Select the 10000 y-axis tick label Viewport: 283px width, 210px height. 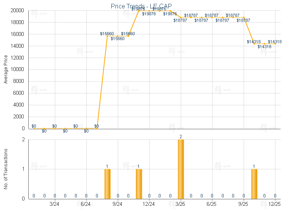click(18, 70)
